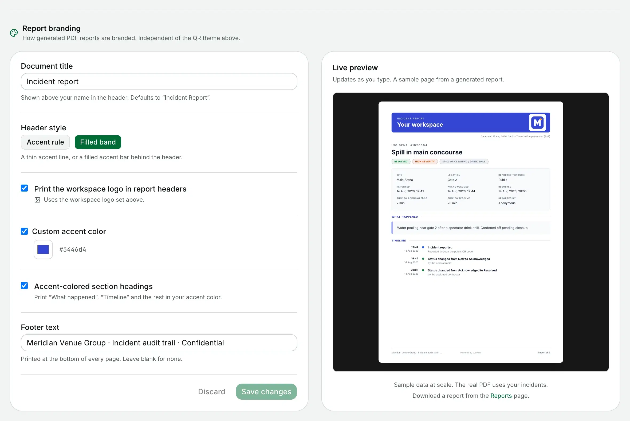The image size is (630, 421).
Task: Click the Report branding palette icon
Action: (14, 33)
